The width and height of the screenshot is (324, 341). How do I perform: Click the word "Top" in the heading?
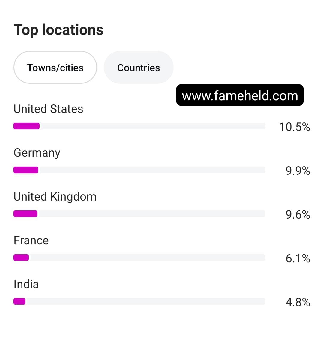(x=26, y=30)
